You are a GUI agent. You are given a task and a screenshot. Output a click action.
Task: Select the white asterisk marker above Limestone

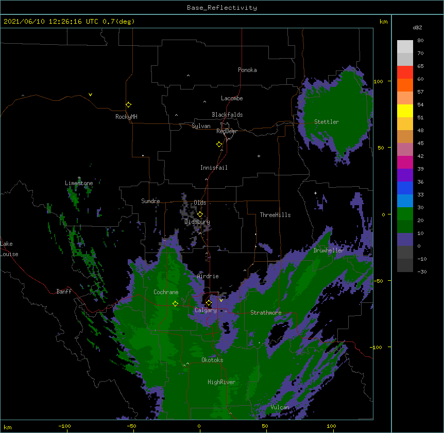point(79,178)
